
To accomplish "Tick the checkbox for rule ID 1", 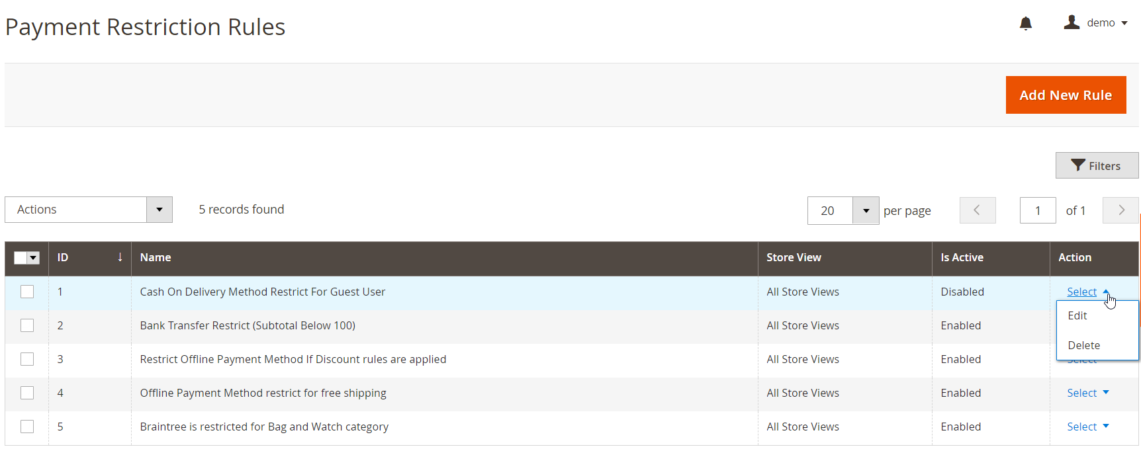I will 27,292.
